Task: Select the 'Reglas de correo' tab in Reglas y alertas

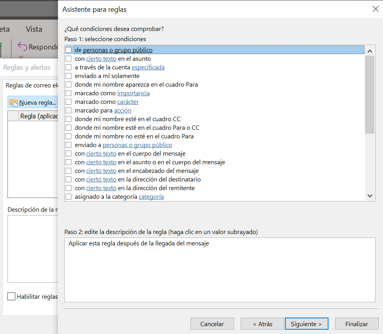Action: pyautogui.click(x=32, y=85)
